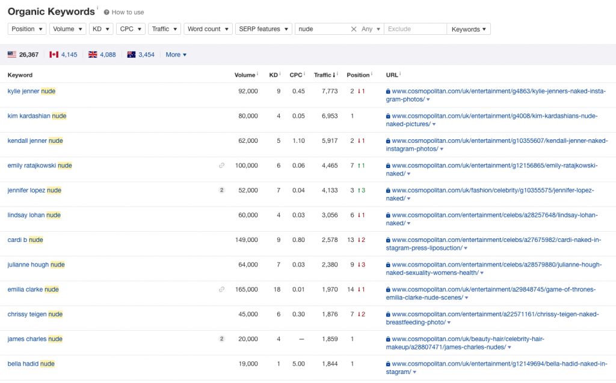
Task: Expand URL dropdown arrow for jennifer-lopez-naked
Action: coord(408,199)
